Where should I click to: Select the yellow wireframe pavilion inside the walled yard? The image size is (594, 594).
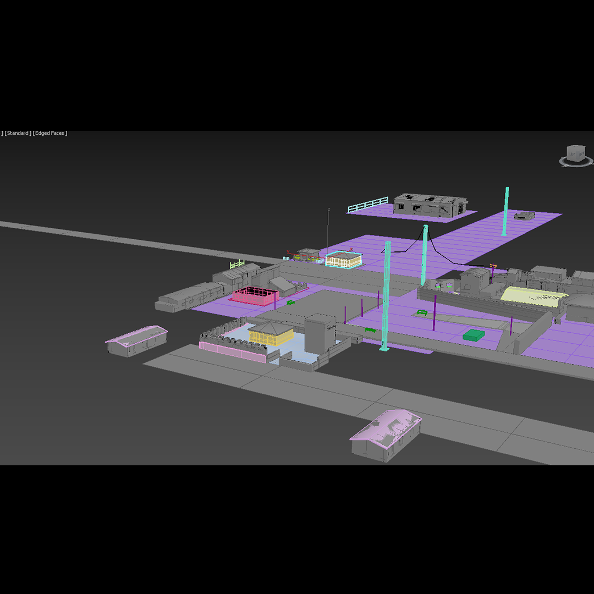point(271,333)
